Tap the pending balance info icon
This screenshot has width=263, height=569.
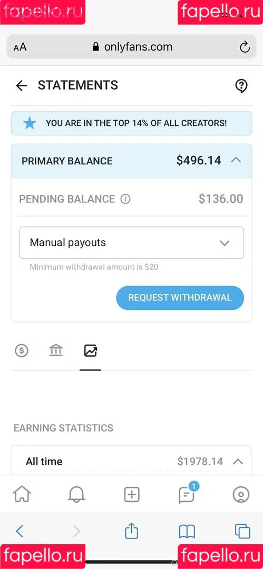click(x=125, y=199)
